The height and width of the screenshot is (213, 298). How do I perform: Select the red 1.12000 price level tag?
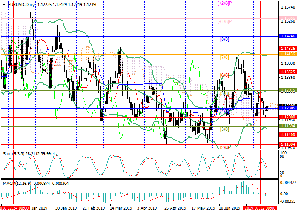(288, 117)
